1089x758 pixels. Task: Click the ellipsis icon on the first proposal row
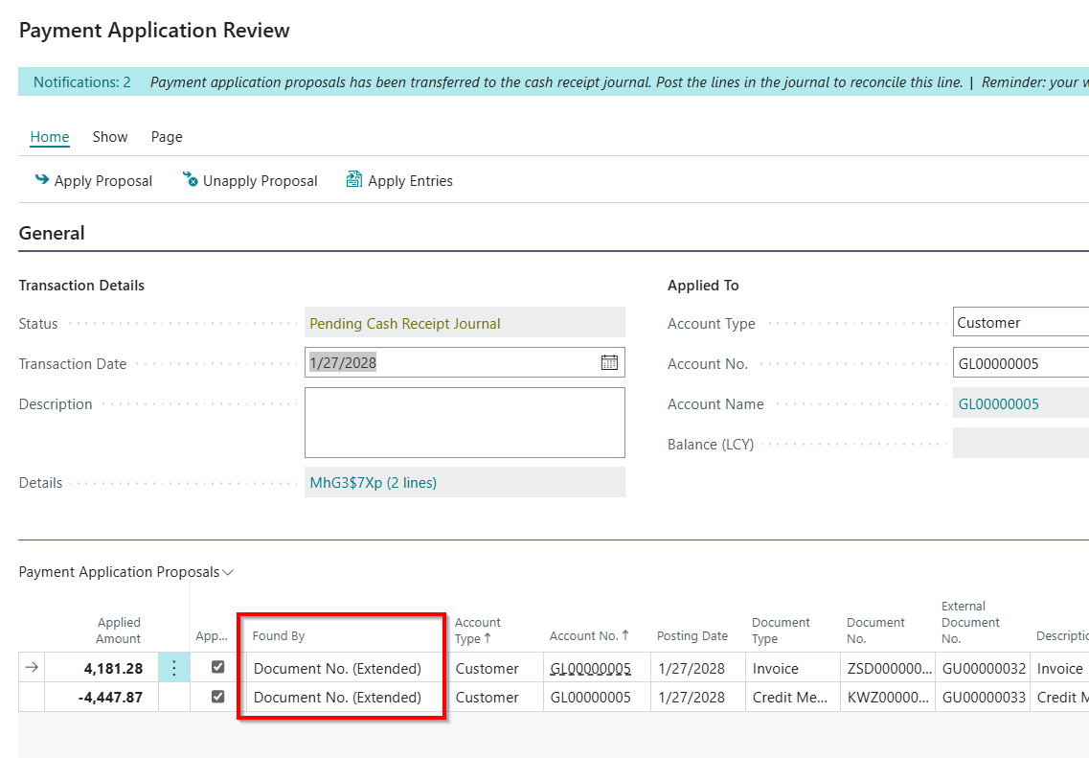(173, 667)
